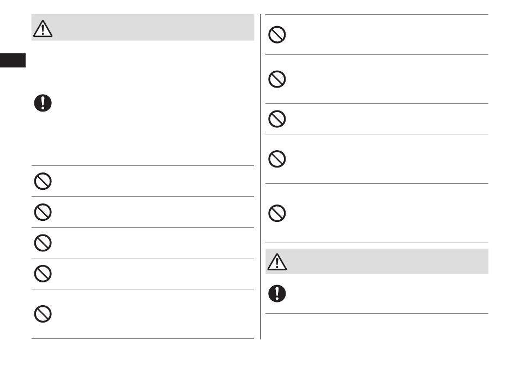This screenshot has height=365, width=520.
Task: Click the mandatory exclamation circle in right column
Action: click(277, 294)
